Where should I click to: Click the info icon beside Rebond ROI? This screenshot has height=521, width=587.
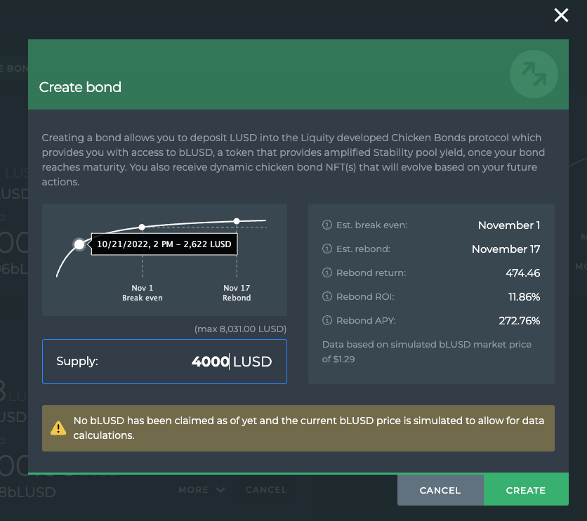(327, 297)
